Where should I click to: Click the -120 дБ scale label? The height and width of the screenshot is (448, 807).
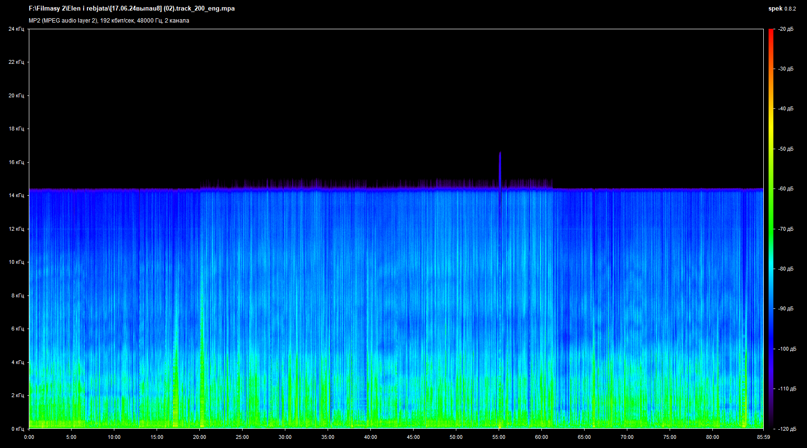(787, 429)
